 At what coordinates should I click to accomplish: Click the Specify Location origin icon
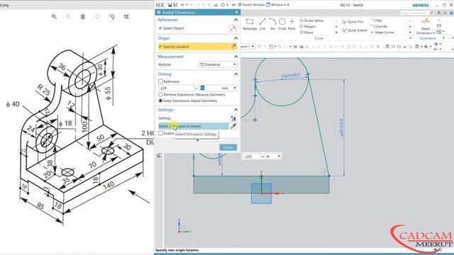233,47
